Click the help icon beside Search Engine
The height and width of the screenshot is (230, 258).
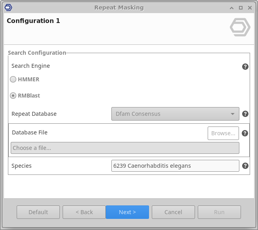[x=245, y=67]
